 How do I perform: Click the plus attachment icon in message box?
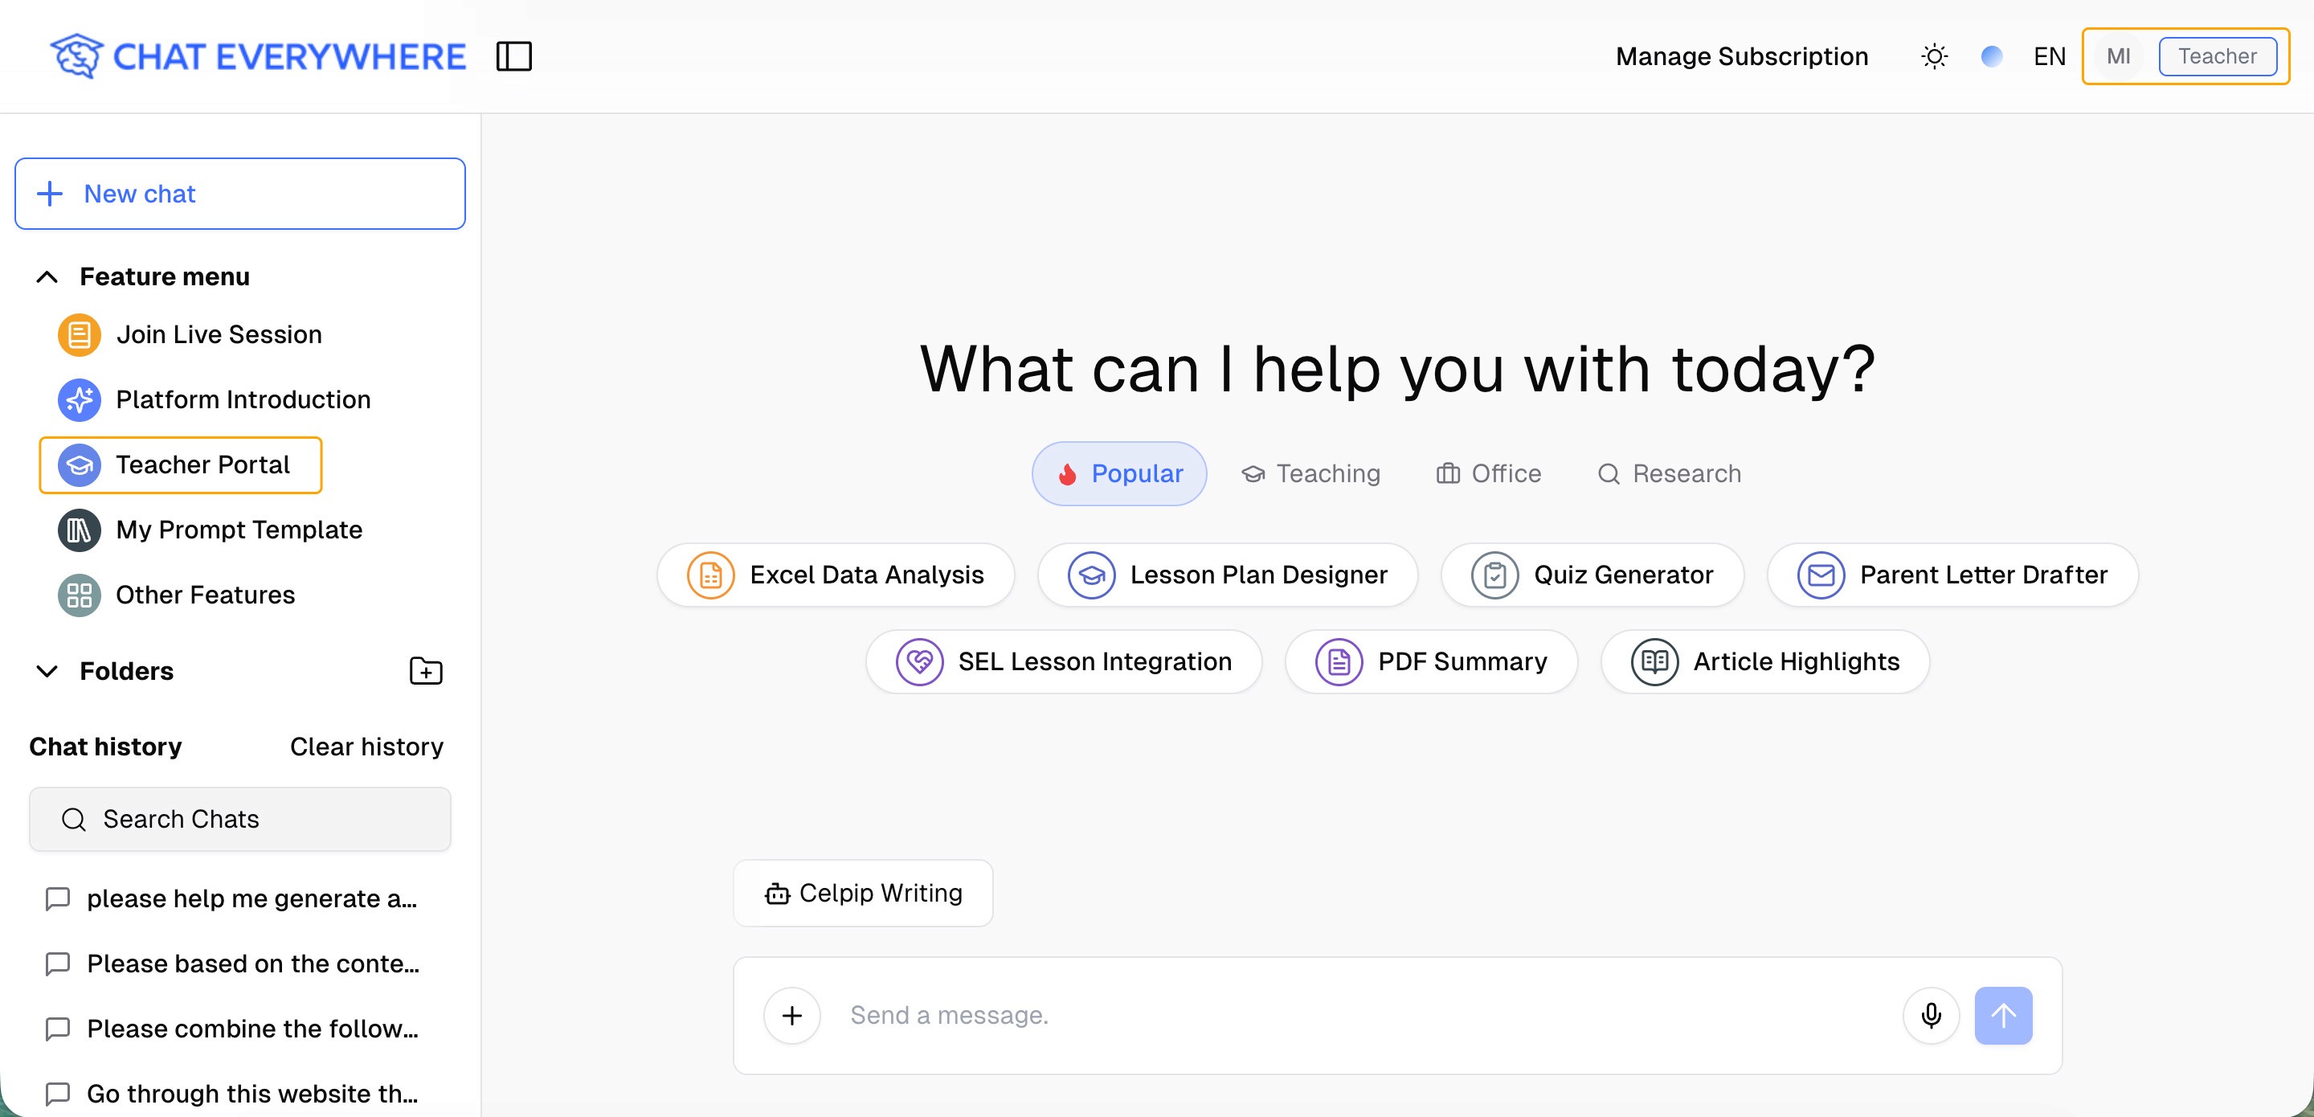coord(791,1016)
